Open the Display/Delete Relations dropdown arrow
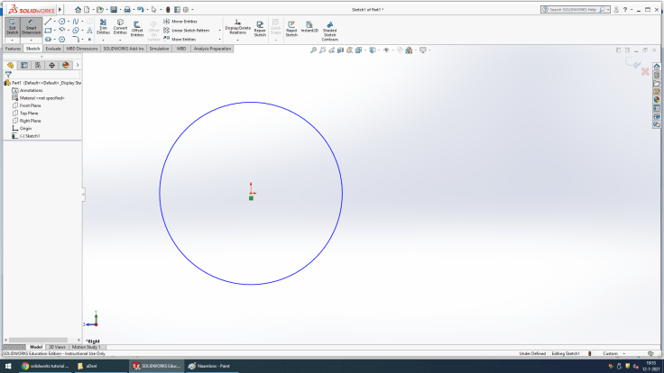The image size is (664, 373). [237, 40]
